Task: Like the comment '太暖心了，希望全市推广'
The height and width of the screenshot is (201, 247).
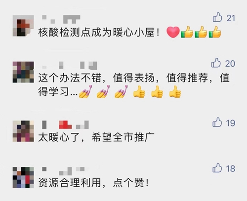Action: 217,122
